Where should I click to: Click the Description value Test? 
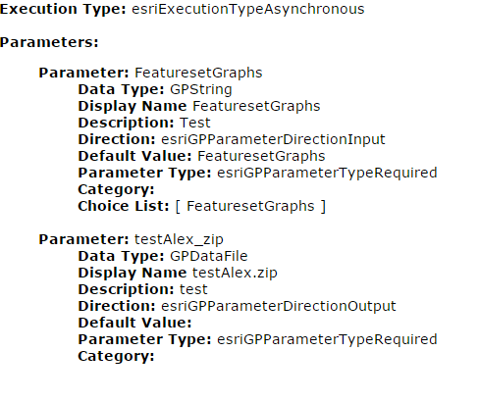pyautogui.click(x=195, y=123)
